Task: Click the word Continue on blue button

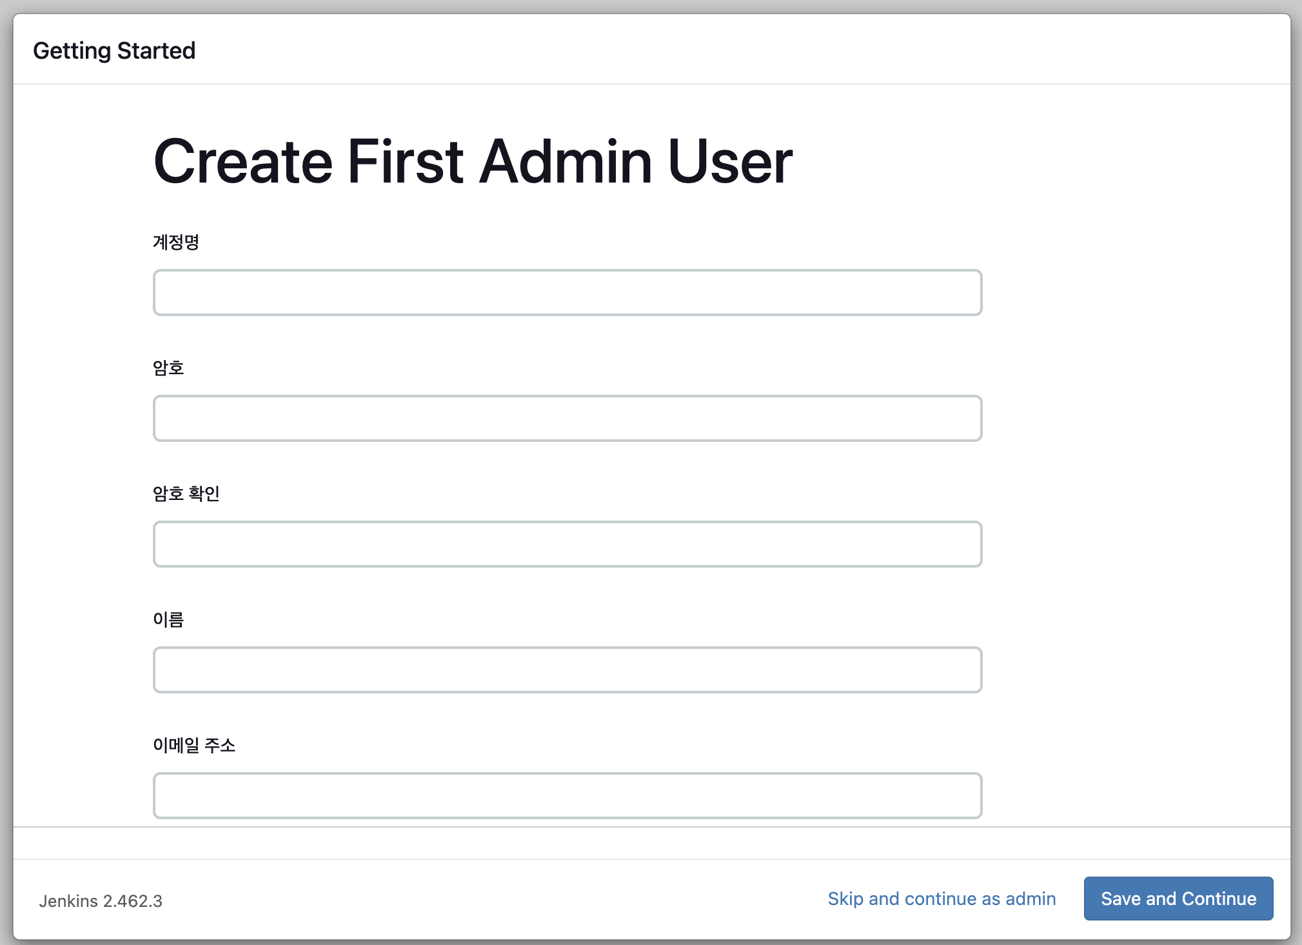Action: (x=1219, y=899)
